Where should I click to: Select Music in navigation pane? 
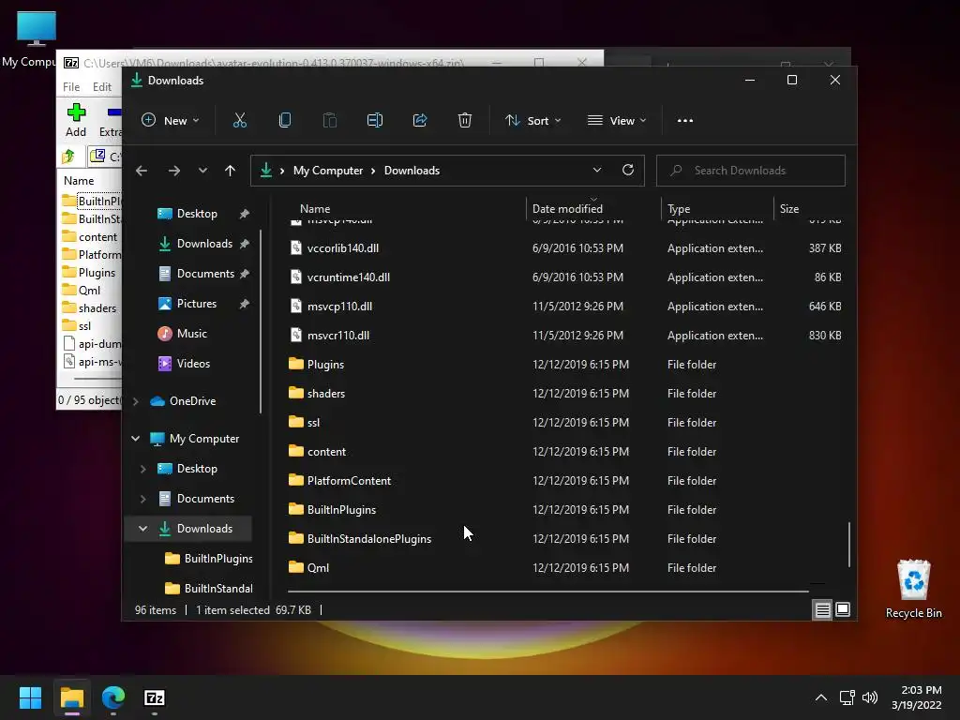coord(191,334)
